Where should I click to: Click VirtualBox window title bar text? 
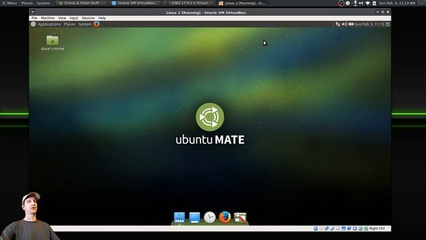(206, 12)
